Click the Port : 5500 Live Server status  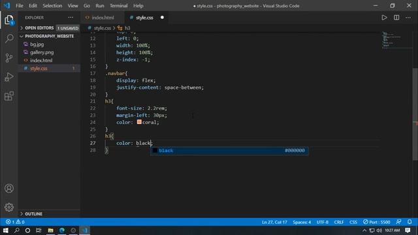click(x=376, y=222)
